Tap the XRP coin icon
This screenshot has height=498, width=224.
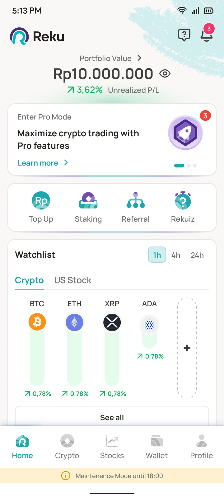tap(112, 322)
